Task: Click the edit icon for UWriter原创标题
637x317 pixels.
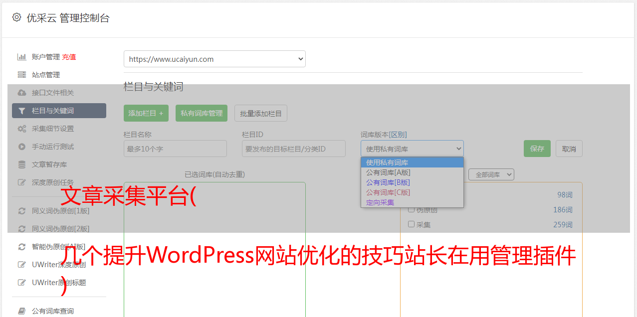Action: [x=21, y=283]
